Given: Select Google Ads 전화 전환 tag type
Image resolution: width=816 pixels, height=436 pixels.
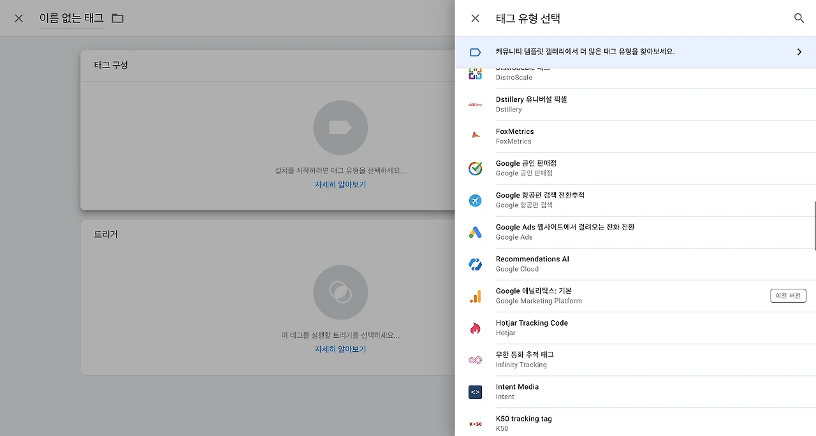Looking at the screenshot, I should tap(635, 232).
